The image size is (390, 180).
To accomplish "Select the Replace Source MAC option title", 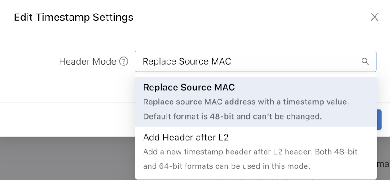I will (x=189, y=87).
